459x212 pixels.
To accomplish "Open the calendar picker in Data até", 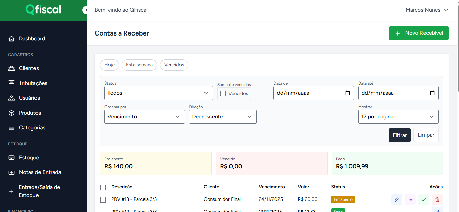I will 432,93.
